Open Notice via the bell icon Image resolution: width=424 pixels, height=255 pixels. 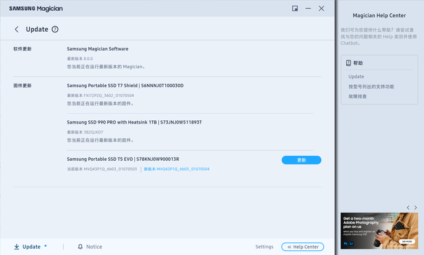(80, 247)
